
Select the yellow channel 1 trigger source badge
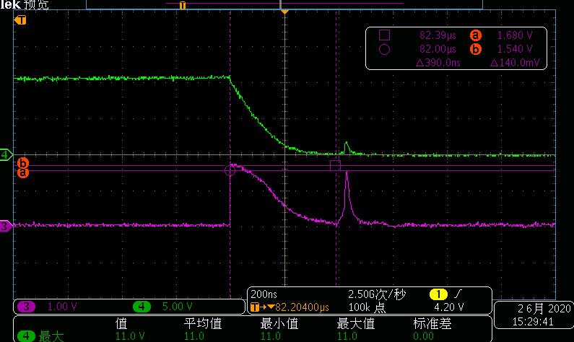point(438,294)
